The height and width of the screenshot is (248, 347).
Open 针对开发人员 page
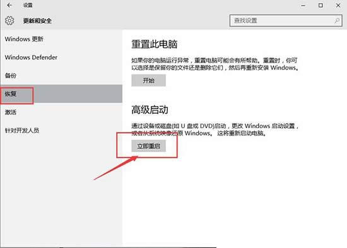22,130
